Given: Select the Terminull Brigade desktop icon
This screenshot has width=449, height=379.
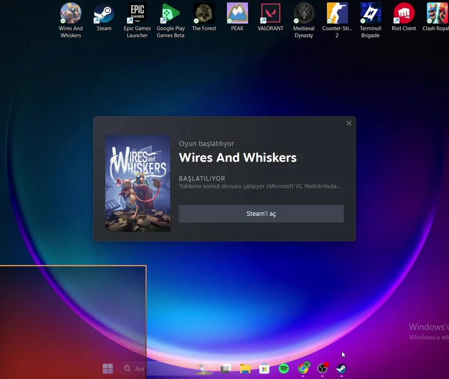Looking at the screenshot, I should coord(370,21).
